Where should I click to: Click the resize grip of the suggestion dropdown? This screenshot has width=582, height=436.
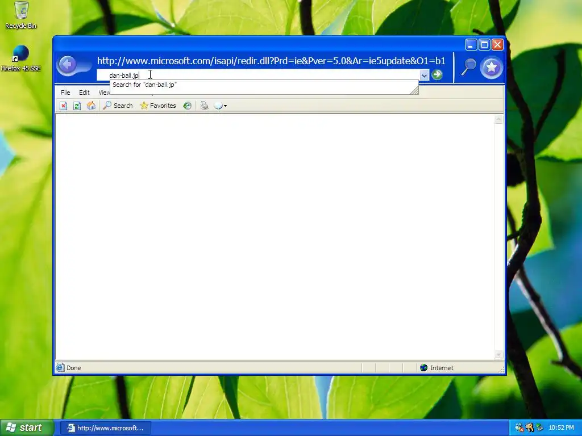(x=414, y=90)
